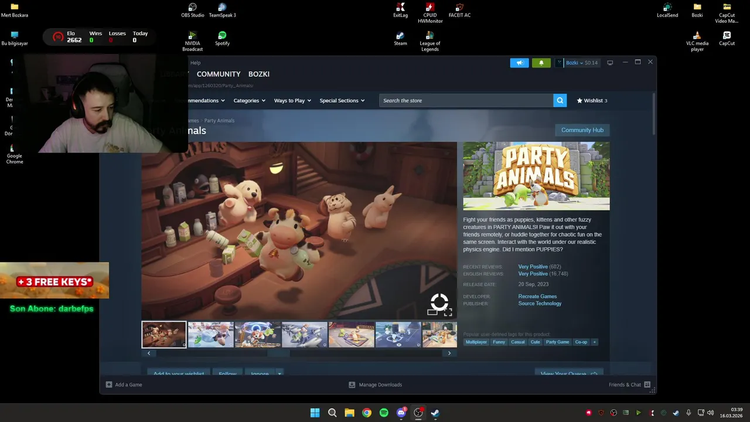Image resolution: width=750 pixels, height=422 pixels.
Task: Click the microphone icon in system tray
Action: tap(688, 413)
